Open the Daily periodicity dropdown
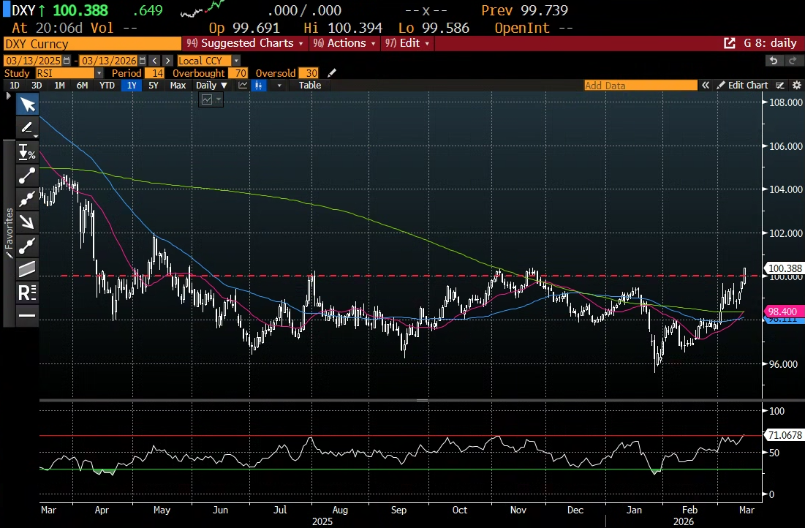The width and height of the screenshot is (805, 528). click(211, 86)
